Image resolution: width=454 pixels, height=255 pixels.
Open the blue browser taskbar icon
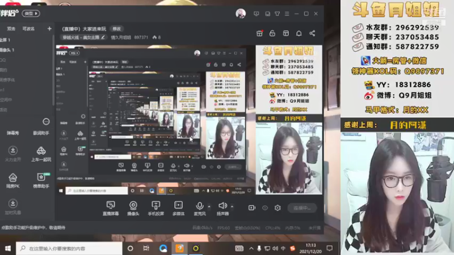pyautogui.click(x=163, y=248)
